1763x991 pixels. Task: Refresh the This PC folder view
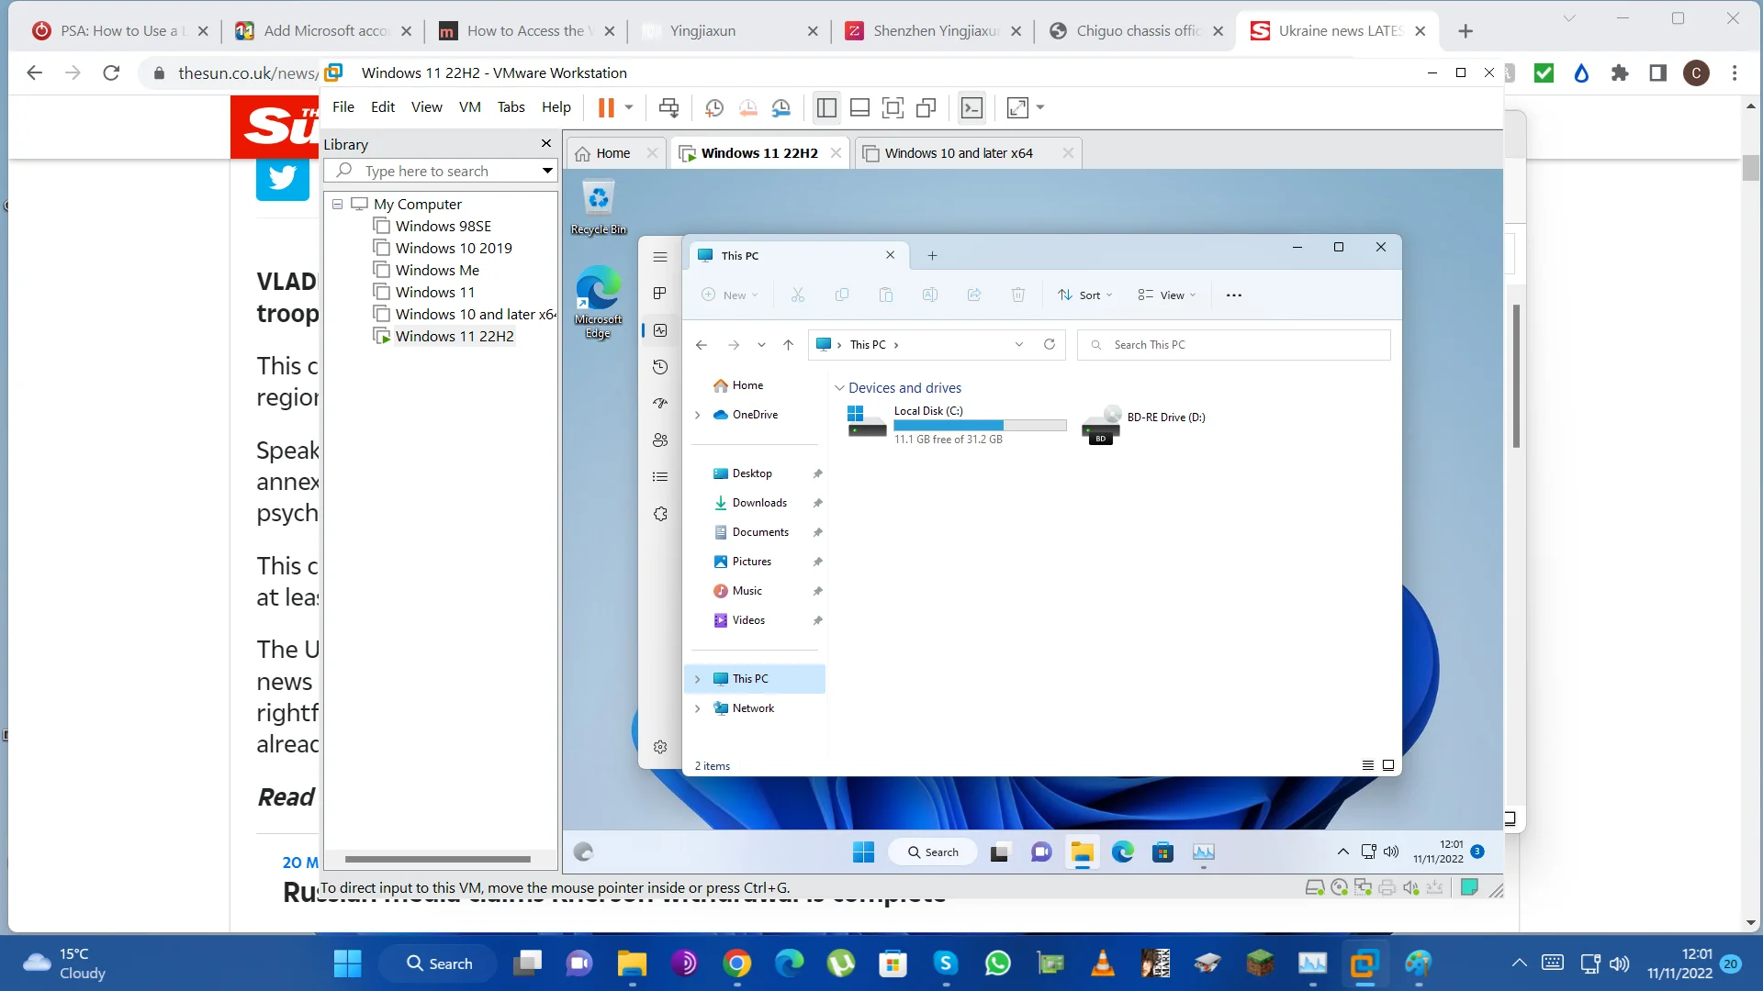1050,344
